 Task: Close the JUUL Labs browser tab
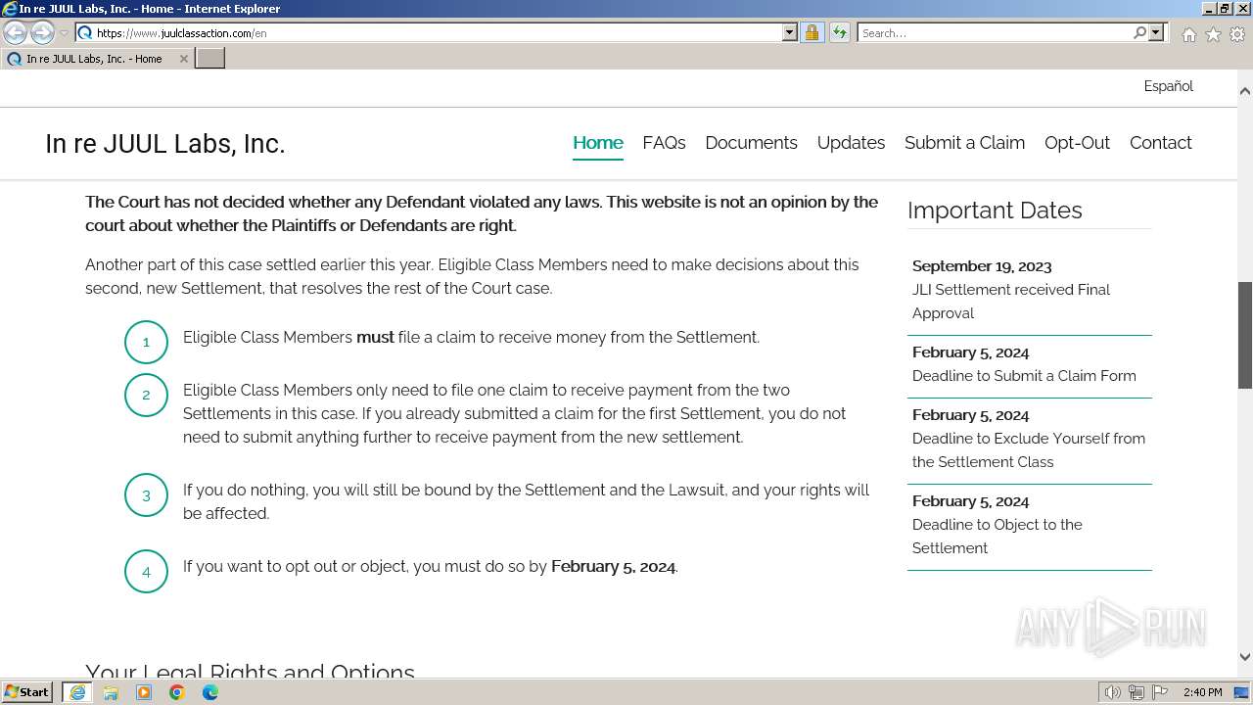pyautogui.click(x=183, y=59)
